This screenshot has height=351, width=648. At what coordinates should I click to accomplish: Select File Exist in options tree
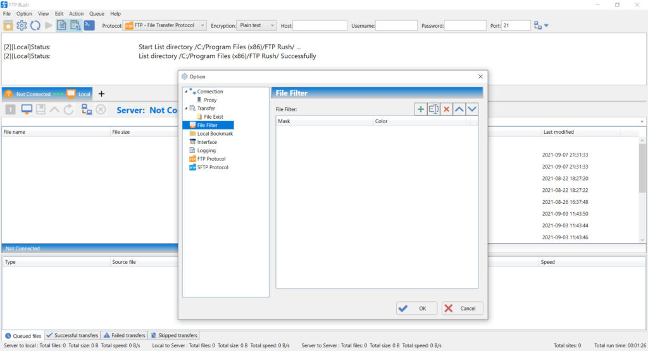[213, 117]
